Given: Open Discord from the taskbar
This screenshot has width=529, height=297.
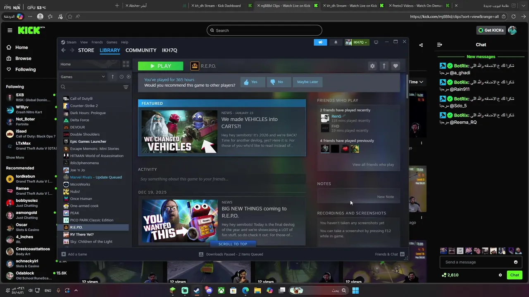Looking at the screenshot, I should 209,290.
